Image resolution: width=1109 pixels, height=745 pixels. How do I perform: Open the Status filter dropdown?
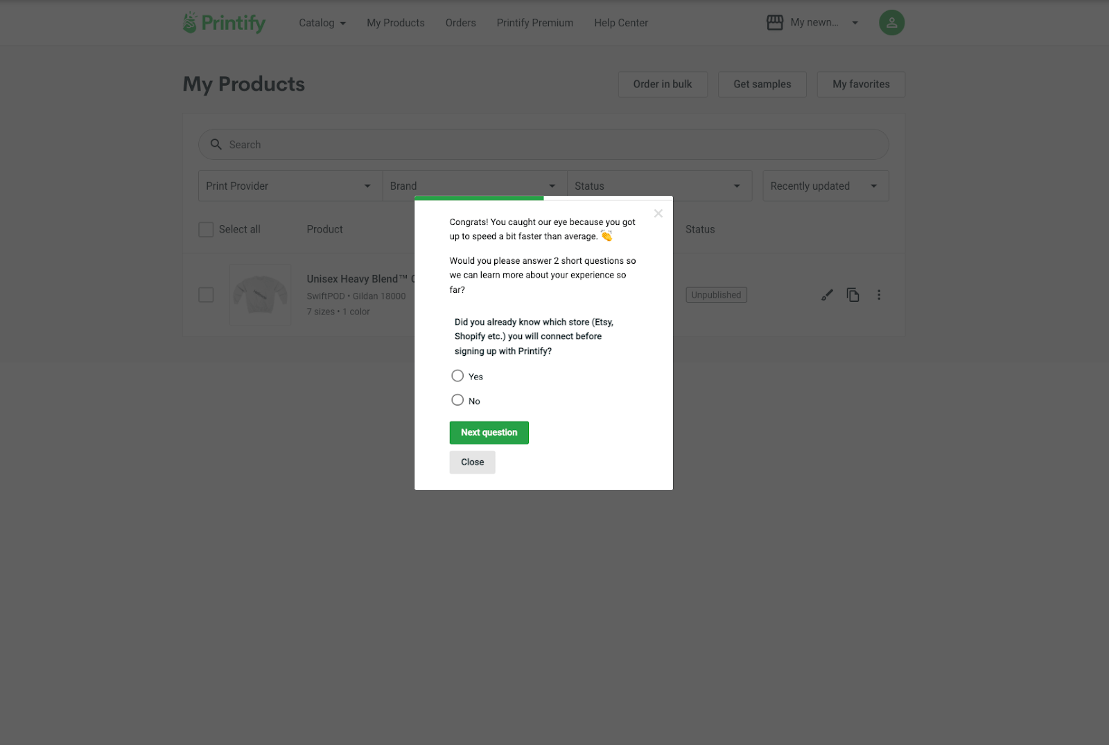[659, 186]
